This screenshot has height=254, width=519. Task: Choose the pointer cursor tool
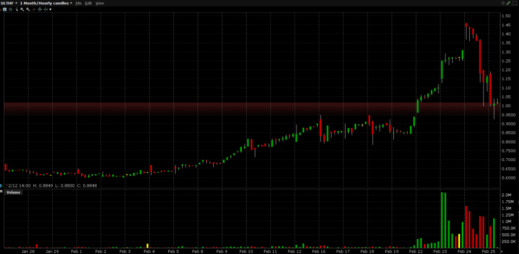click(16, 9)
